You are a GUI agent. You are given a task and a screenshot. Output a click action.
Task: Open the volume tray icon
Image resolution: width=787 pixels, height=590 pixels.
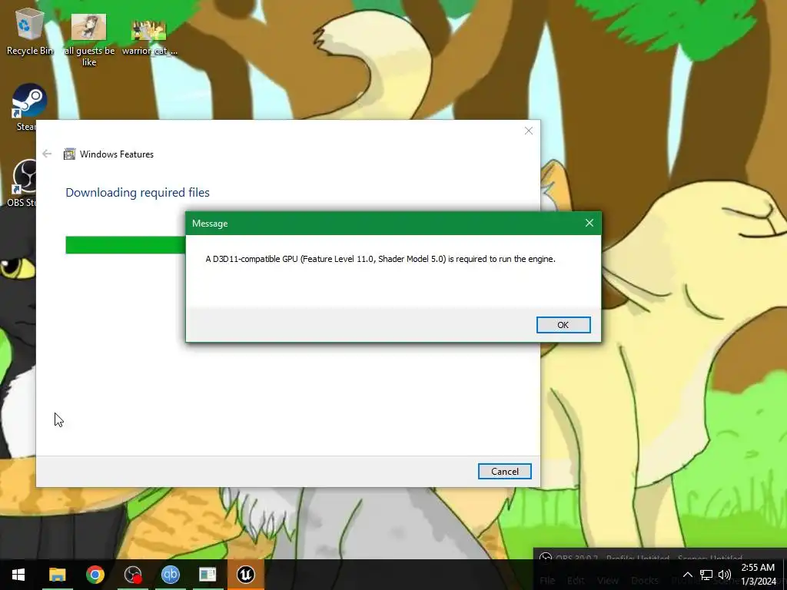point(724,575)
